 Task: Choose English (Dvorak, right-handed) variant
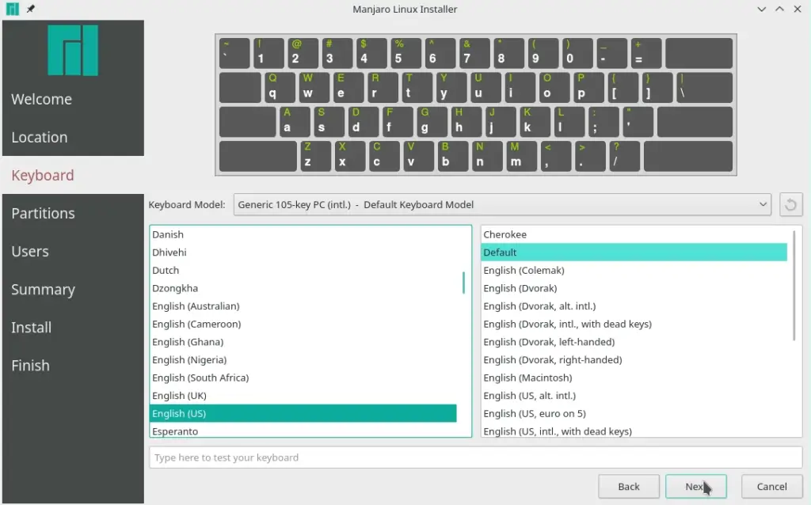[x=634, y=360]
